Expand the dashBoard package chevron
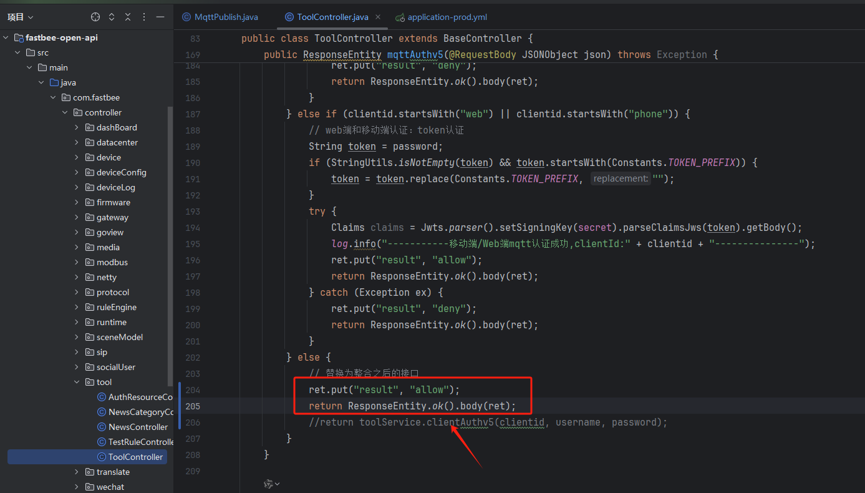 (77, 127)
